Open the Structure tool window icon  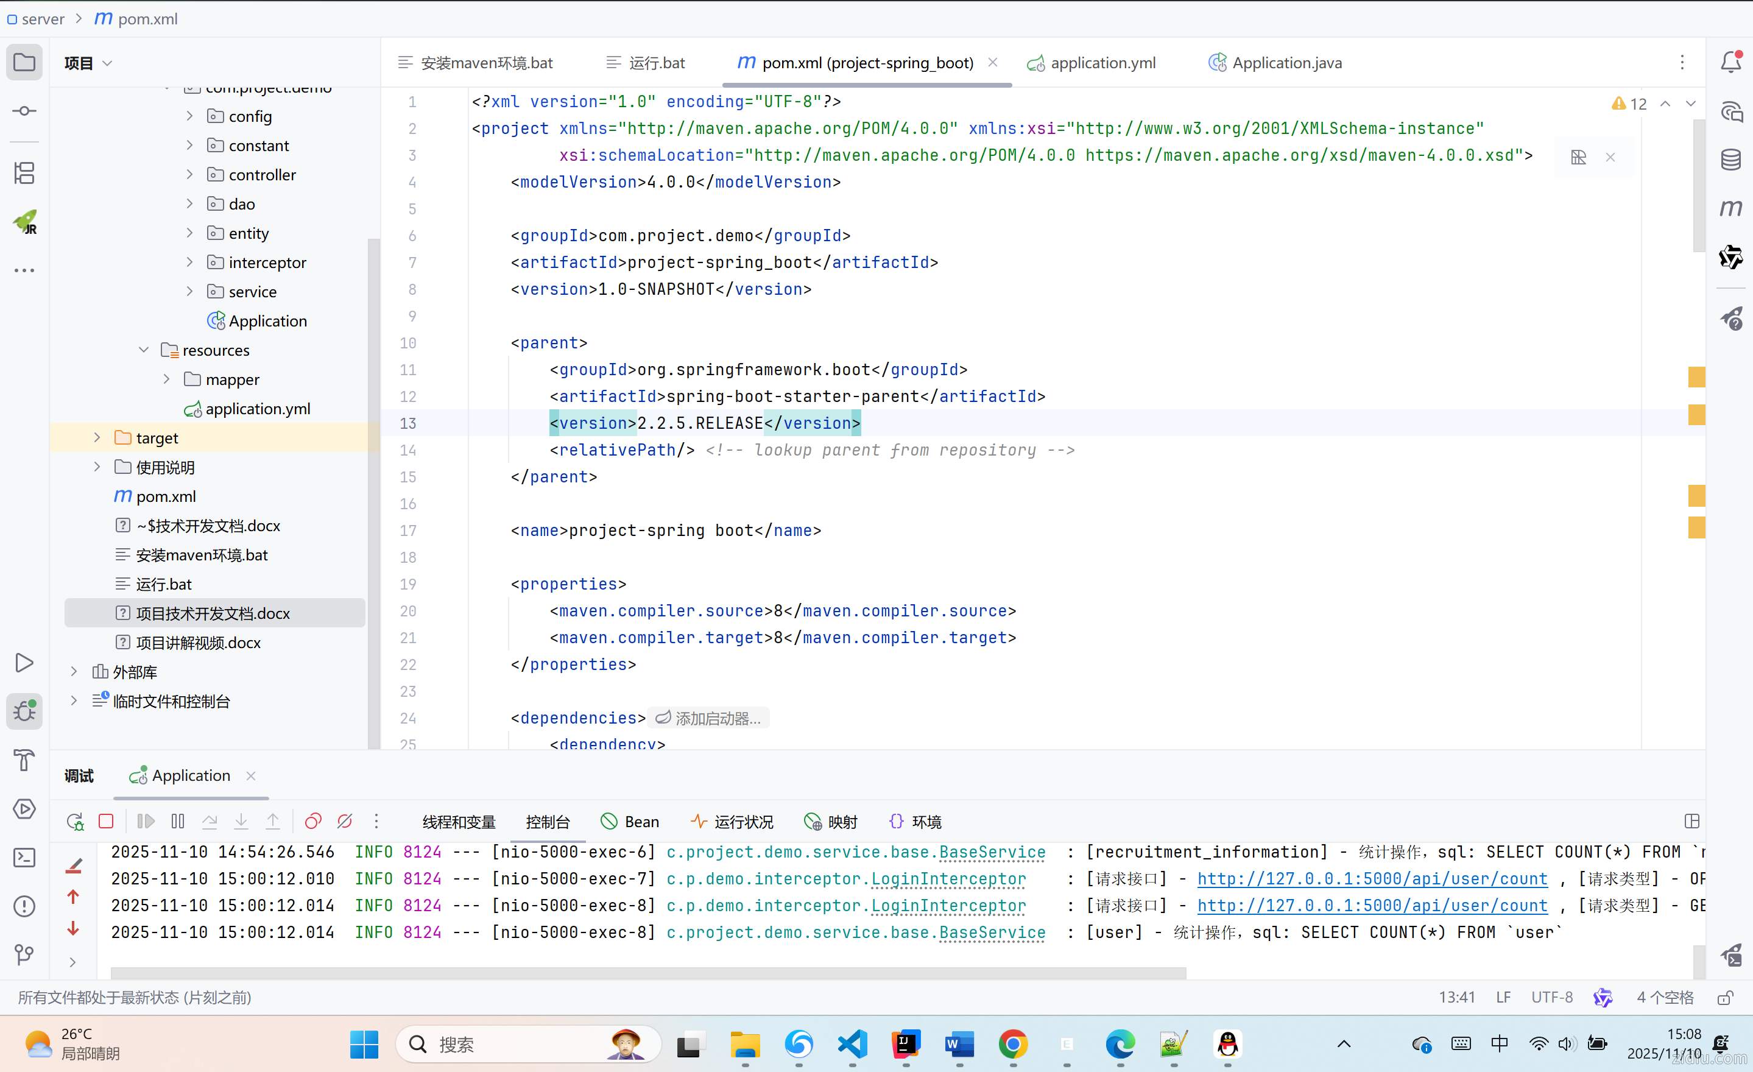24,173
